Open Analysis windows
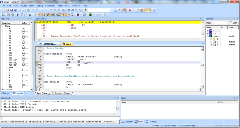Image resolution: width=240 pixels, height=128 pixels. point(78,15)
